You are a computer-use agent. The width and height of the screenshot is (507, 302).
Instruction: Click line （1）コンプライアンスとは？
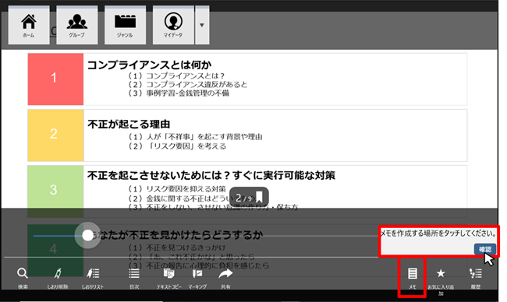pyautogui.click(x=176, y=75)
